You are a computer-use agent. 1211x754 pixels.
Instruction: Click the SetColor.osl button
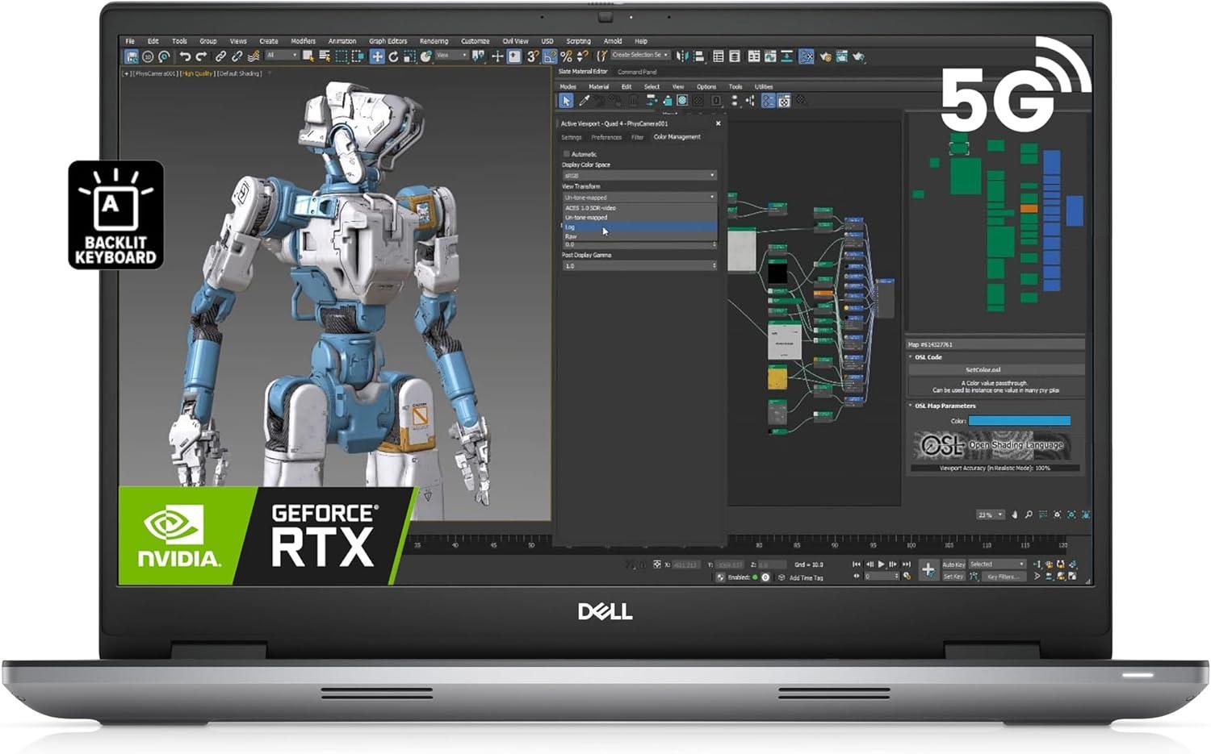[983, 369]
